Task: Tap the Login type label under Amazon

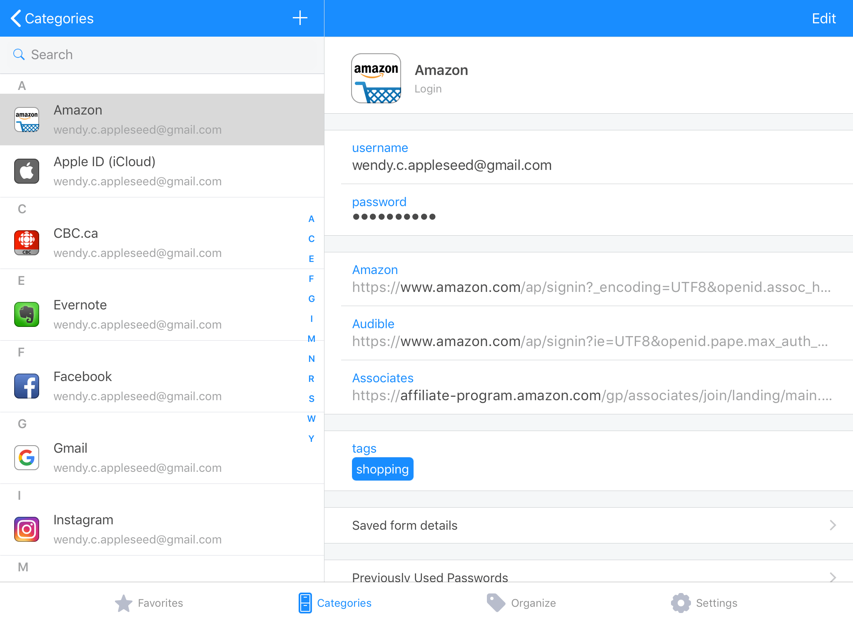Action: click(x=428, y=89)
